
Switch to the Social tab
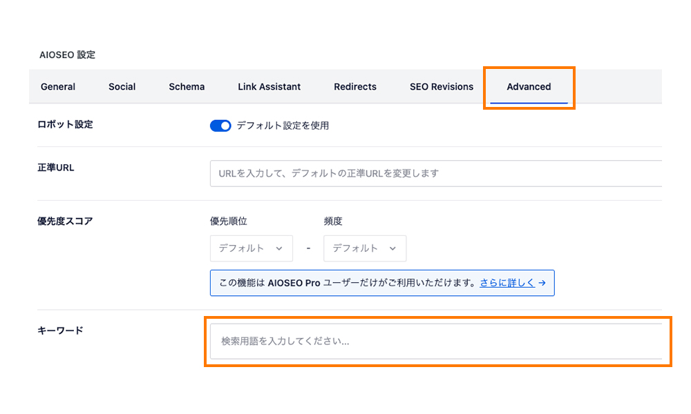[122, 87]
